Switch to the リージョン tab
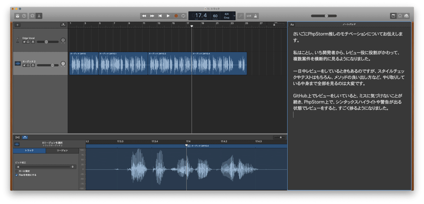 tap(62, 150)
